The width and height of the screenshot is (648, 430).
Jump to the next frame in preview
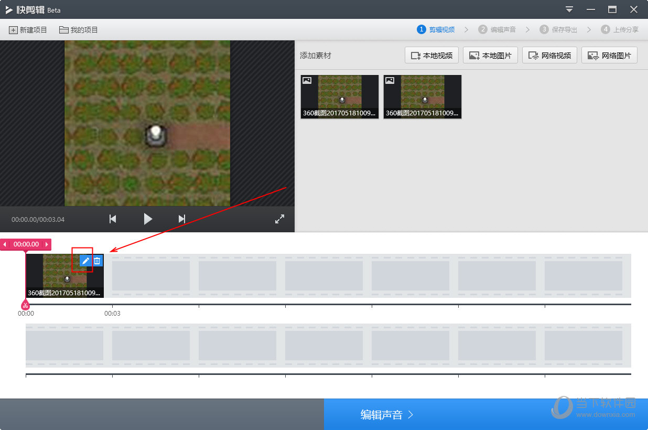pos(182,219)
